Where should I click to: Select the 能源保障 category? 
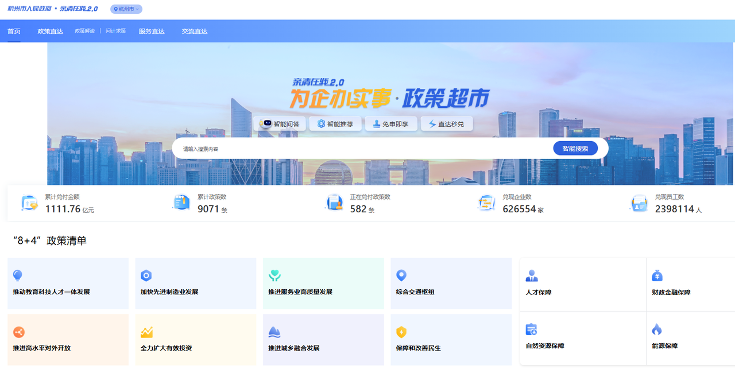[691, 339]
